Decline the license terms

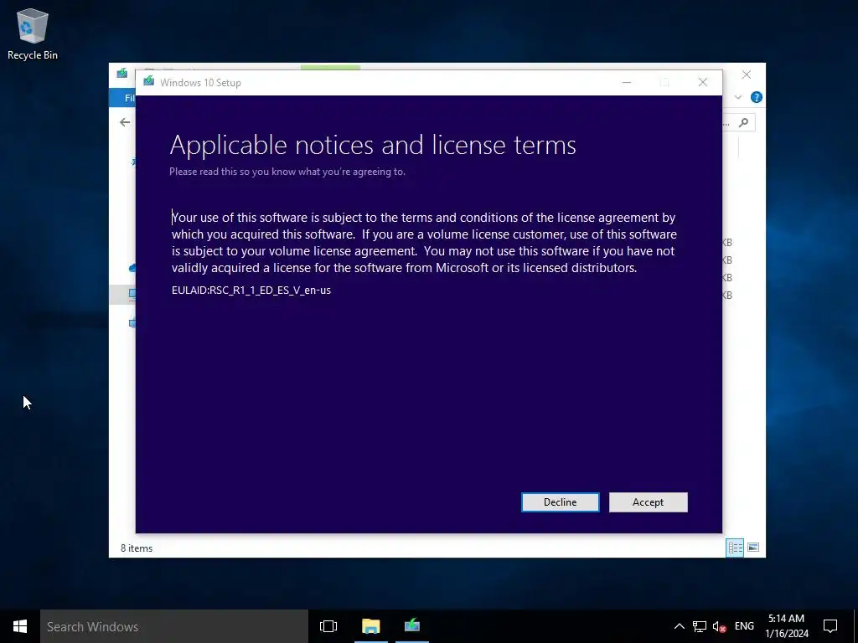[560, 502]
